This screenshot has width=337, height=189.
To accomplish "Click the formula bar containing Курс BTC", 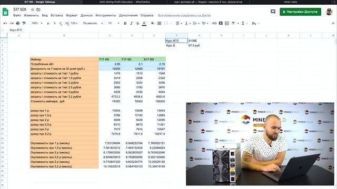I will tap(172, 30).
